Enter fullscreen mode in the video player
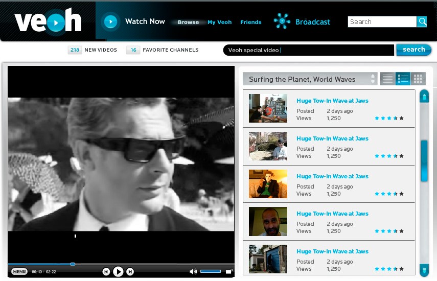The width and height of the screenshot is (437, 281). click(229, 272)
